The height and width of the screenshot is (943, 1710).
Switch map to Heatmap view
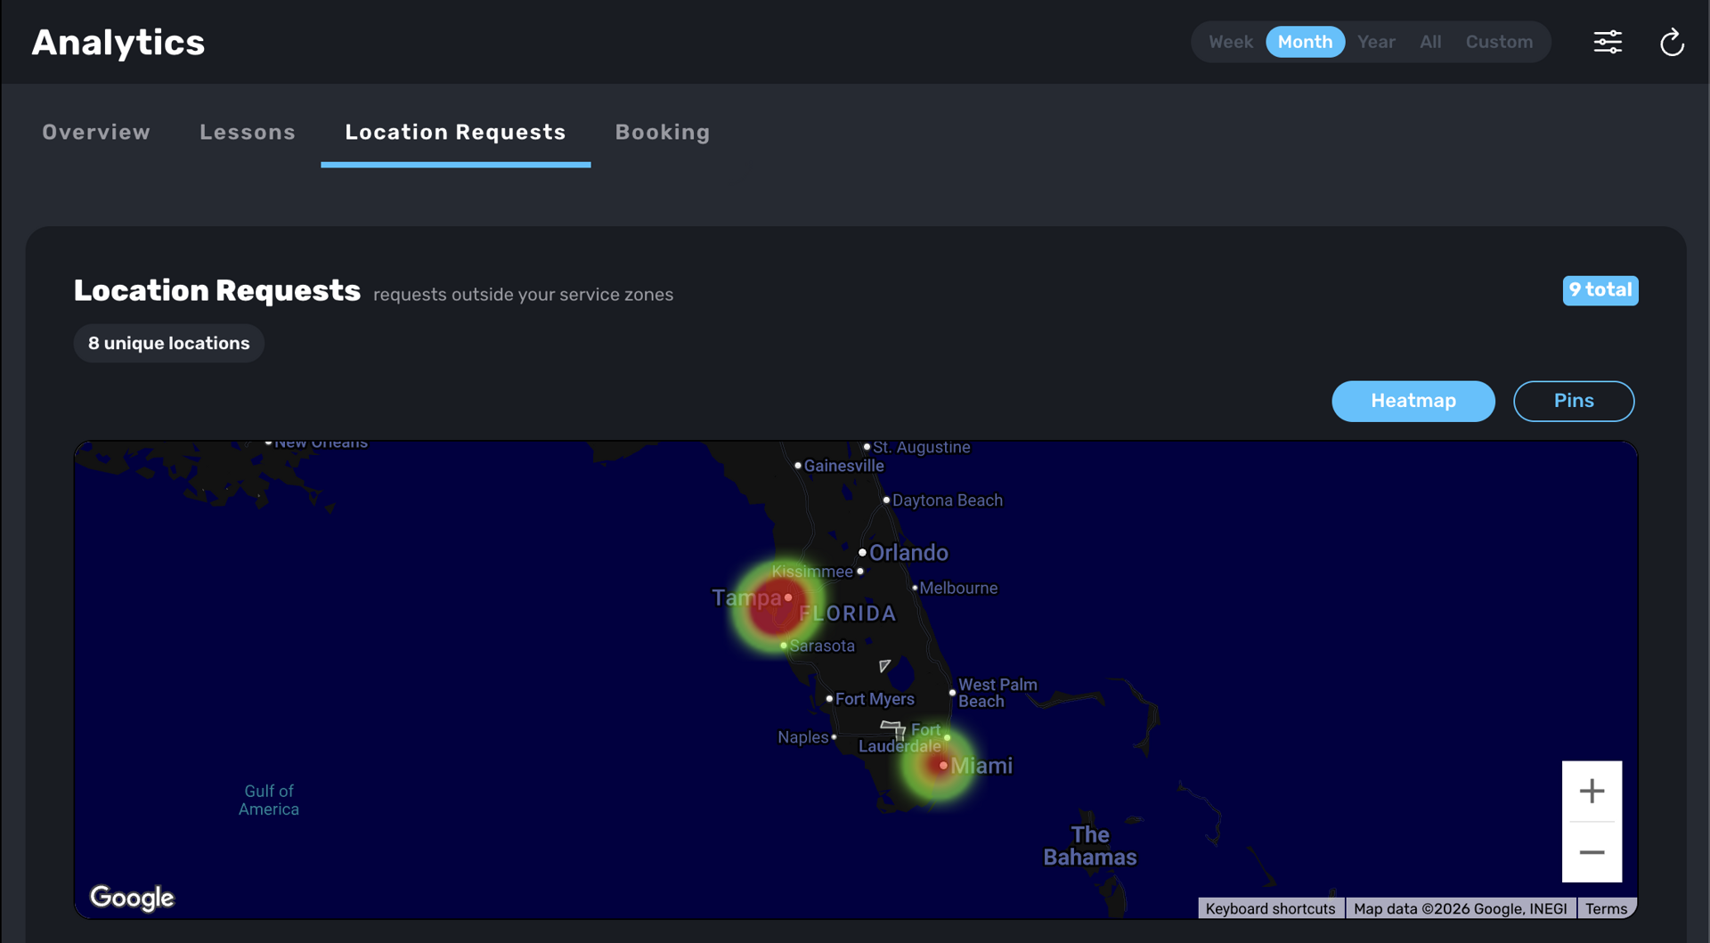(x=1413, y=401)
